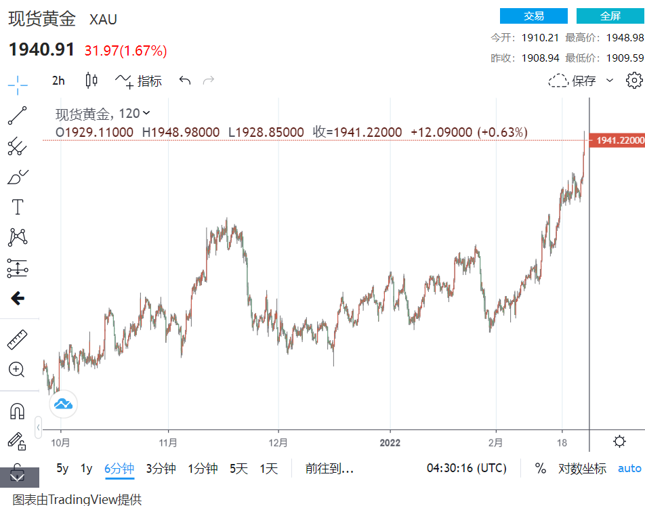Activate the zoom in tool
Image resolution: width=645 pixels, height=506 pixels.
[17, 370]
